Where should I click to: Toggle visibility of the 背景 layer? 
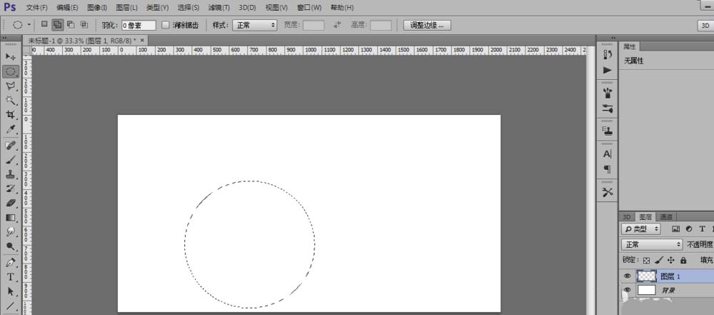click(628, 290)
